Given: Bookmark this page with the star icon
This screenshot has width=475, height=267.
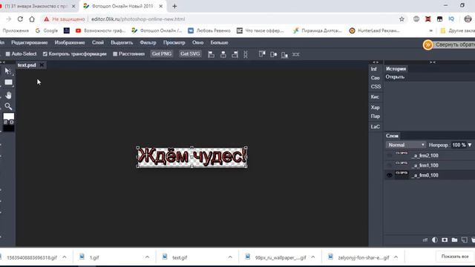Looking at the screenshot, I should (x=402, y=19).
